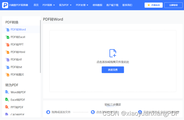Click the dashed file drop zone area
184x120 pixels.
pos(113,61)
